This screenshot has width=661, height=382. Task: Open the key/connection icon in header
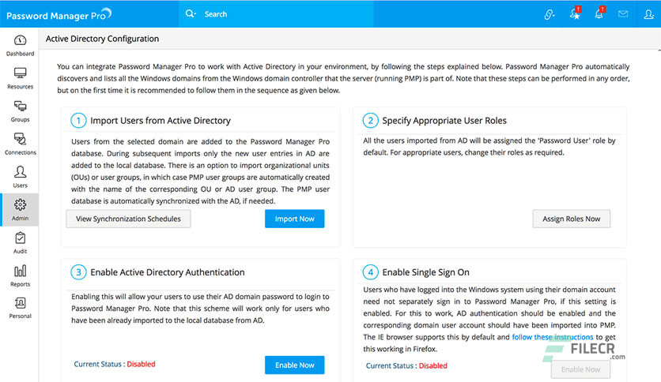[549, 15]
